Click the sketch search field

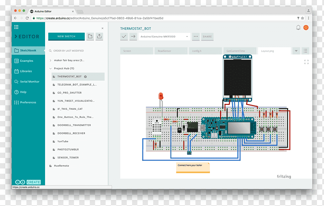point(70,51)
